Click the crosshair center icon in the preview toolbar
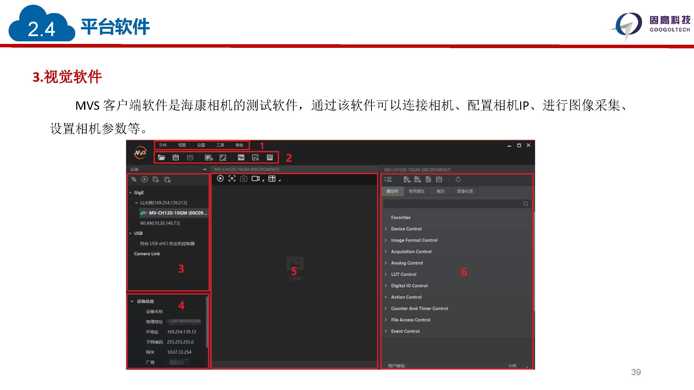 click(x=232, y=178)
